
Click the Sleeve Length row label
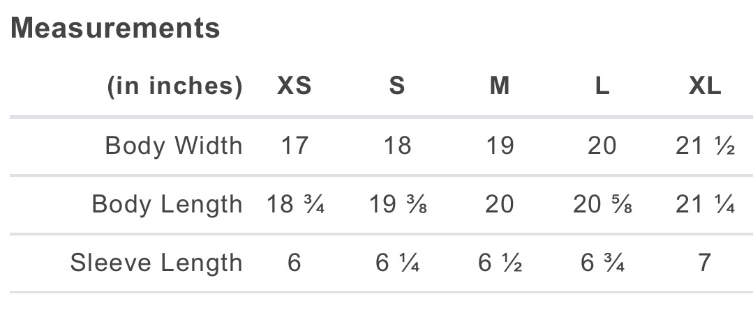[156, 263]
